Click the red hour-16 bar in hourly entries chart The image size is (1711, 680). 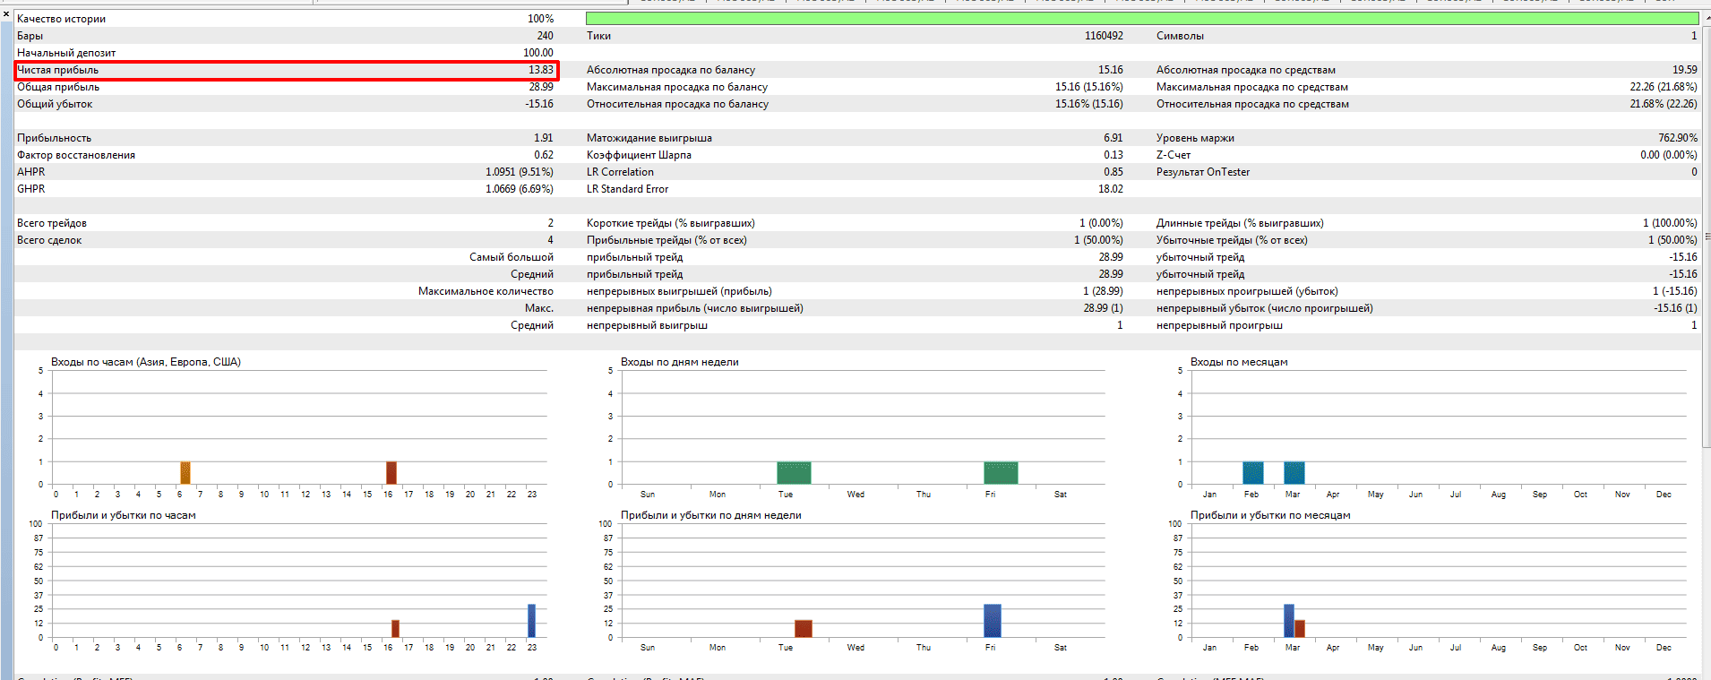click(391, 473)
